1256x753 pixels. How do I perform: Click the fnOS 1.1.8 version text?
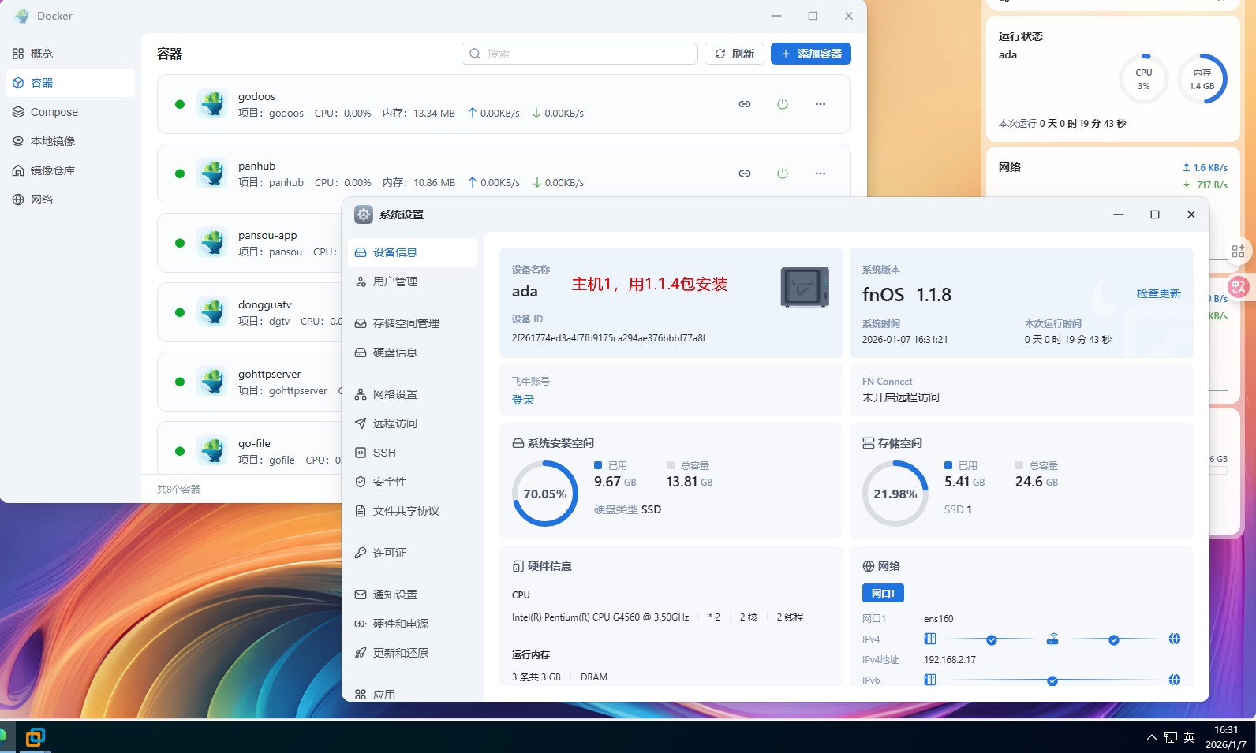click(906, 295)
